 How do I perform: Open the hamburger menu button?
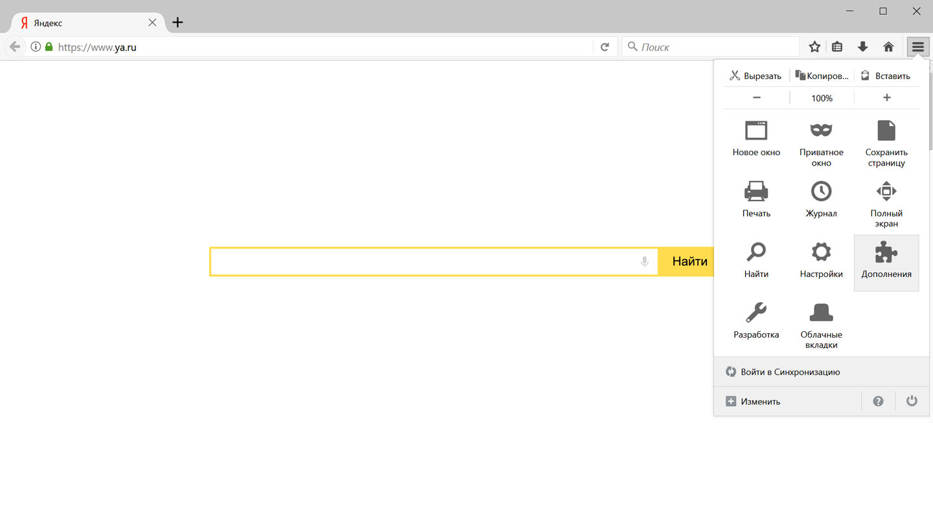[917, 47]
